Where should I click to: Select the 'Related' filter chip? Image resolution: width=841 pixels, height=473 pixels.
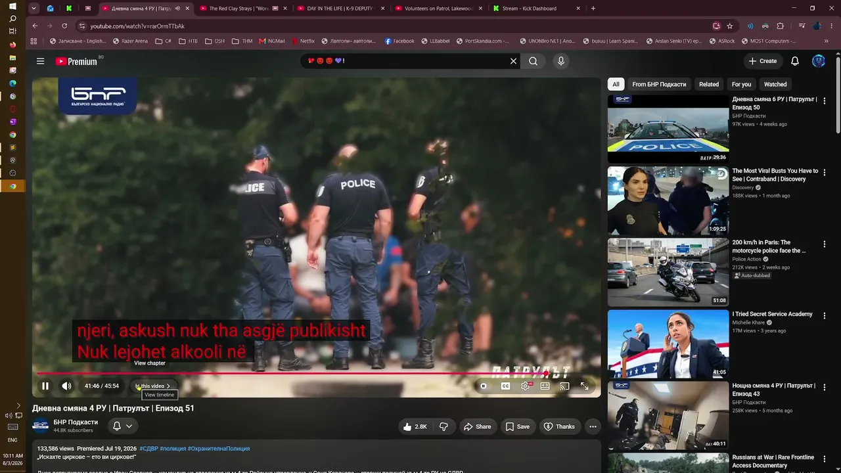point(709,84)
